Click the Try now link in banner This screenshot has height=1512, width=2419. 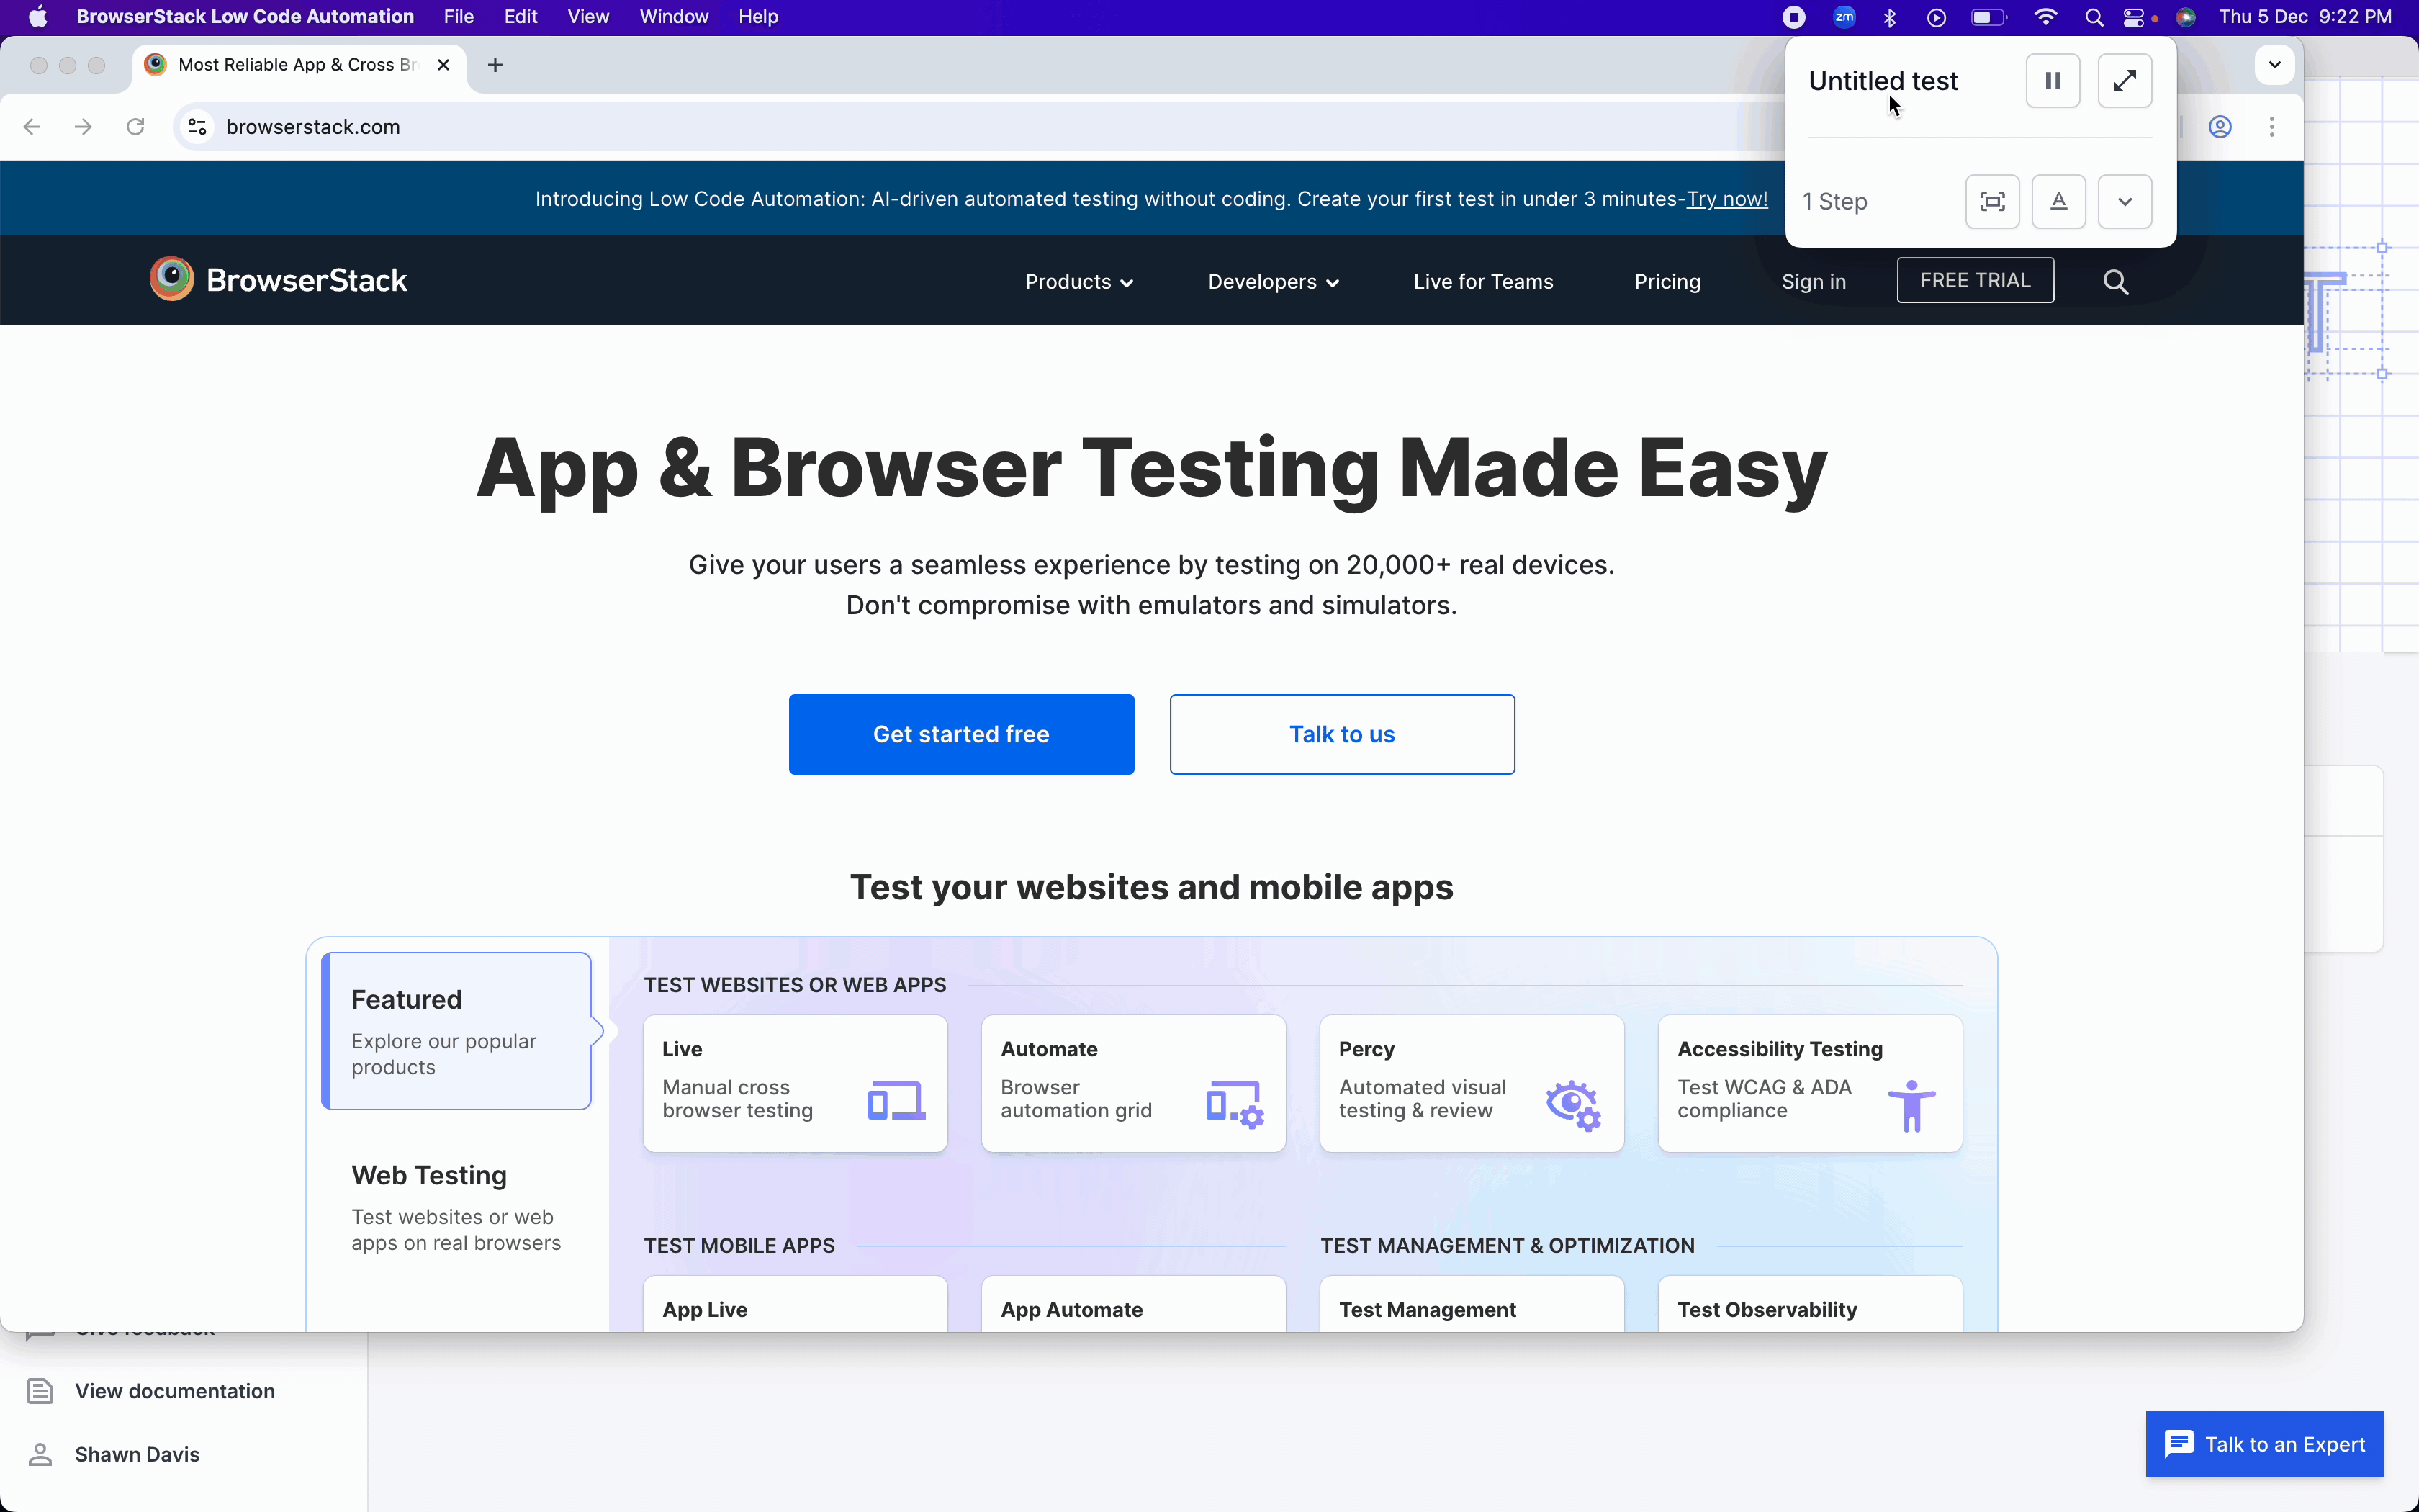1726,197
